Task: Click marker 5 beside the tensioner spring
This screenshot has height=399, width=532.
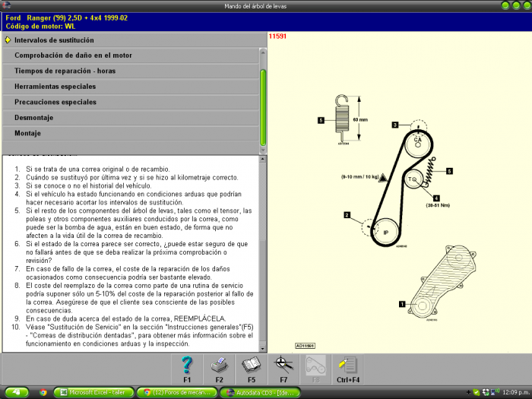Action: [x=449, y=171]
